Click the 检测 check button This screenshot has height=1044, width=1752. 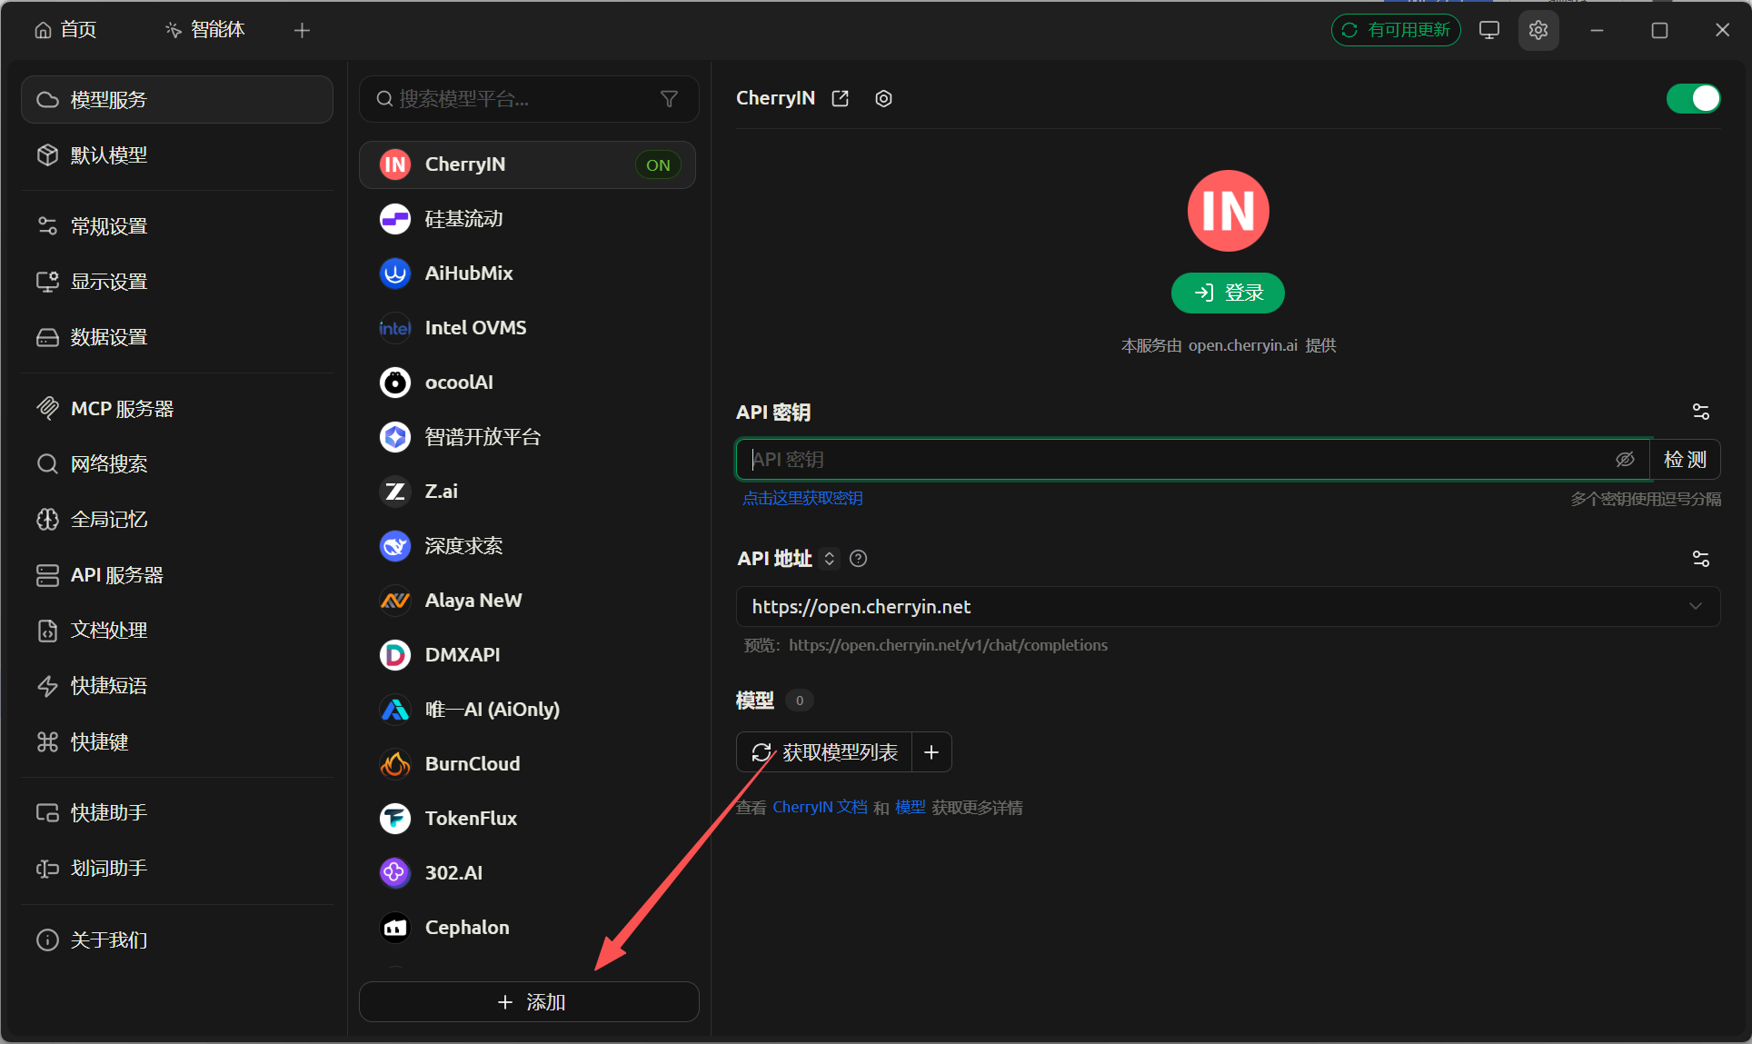click(x=1685, y=460)
